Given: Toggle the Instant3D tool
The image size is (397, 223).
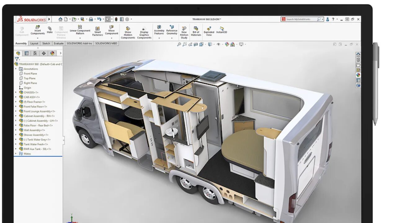Looking at the screenshot, I should click(x=222, y=30).
